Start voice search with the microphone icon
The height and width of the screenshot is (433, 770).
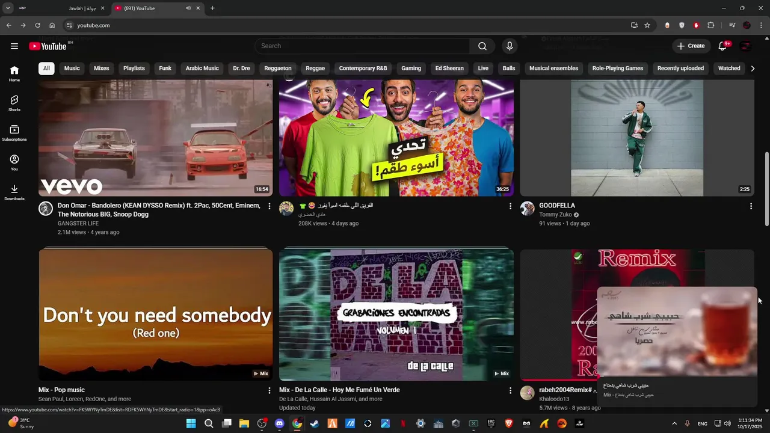[x=510, y=46]
